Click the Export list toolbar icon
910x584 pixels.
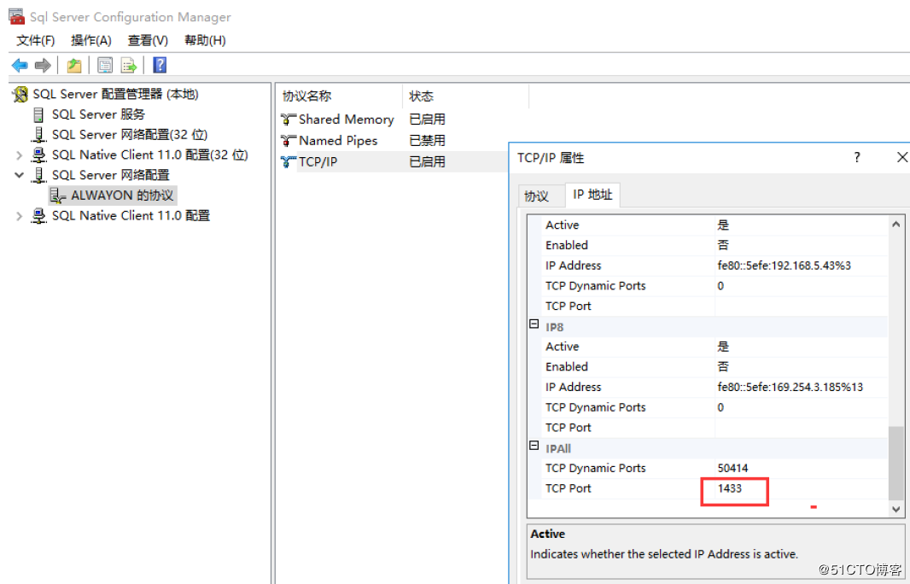(x=128, y=65)
